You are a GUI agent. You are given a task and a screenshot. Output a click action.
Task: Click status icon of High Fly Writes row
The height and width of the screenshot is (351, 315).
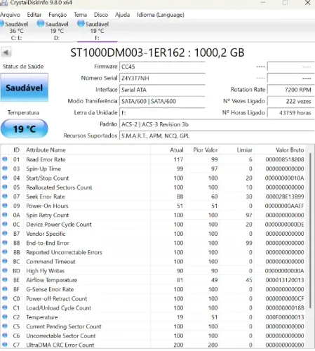click(5, 270)
